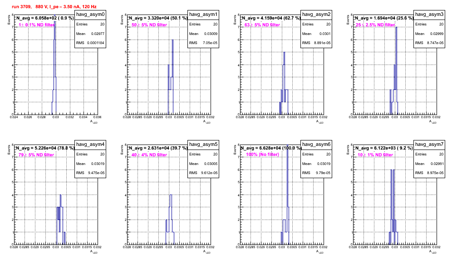
Task: Select the havg_asym2 stats box title
Action: [x=316, y=15]
